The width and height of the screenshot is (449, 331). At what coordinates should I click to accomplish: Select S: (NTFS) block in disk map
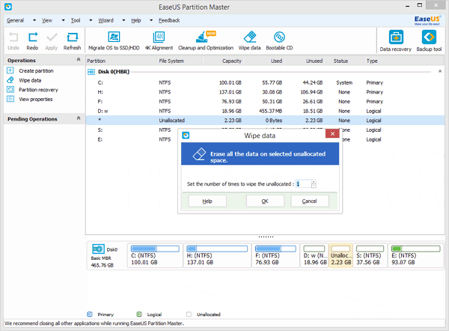click(x=370, y=255)
